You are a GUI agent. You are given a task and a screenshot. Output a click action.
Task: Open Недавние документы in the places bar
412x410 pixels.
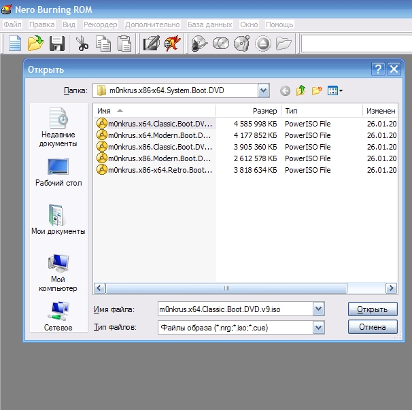point(58,127)
